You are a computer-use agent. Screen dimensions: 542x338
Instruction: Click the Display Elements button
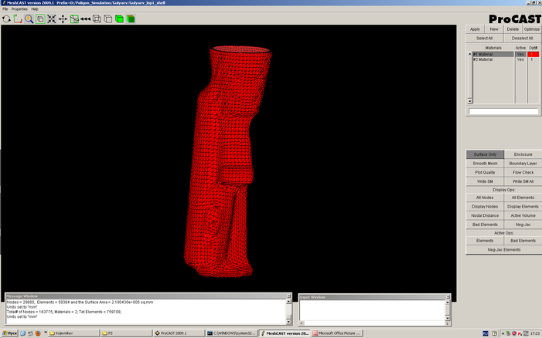[x=523, y=207]
